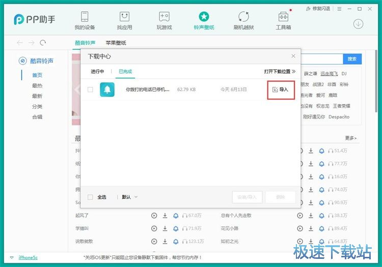Click 修复闪退 repair crash button
This screenshot has width=382, height=267.
pos(318,9)
